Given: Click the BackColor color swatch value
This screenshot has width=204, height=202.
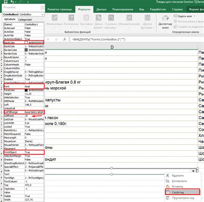Looking at the screenshot, I should pyautogui.click(x=26, y=43).
